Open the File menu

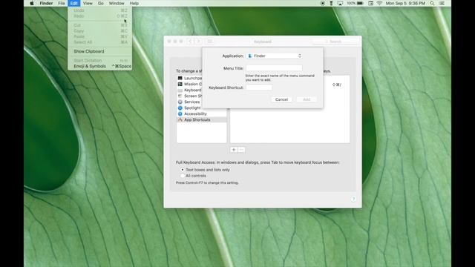coord(62,3)
